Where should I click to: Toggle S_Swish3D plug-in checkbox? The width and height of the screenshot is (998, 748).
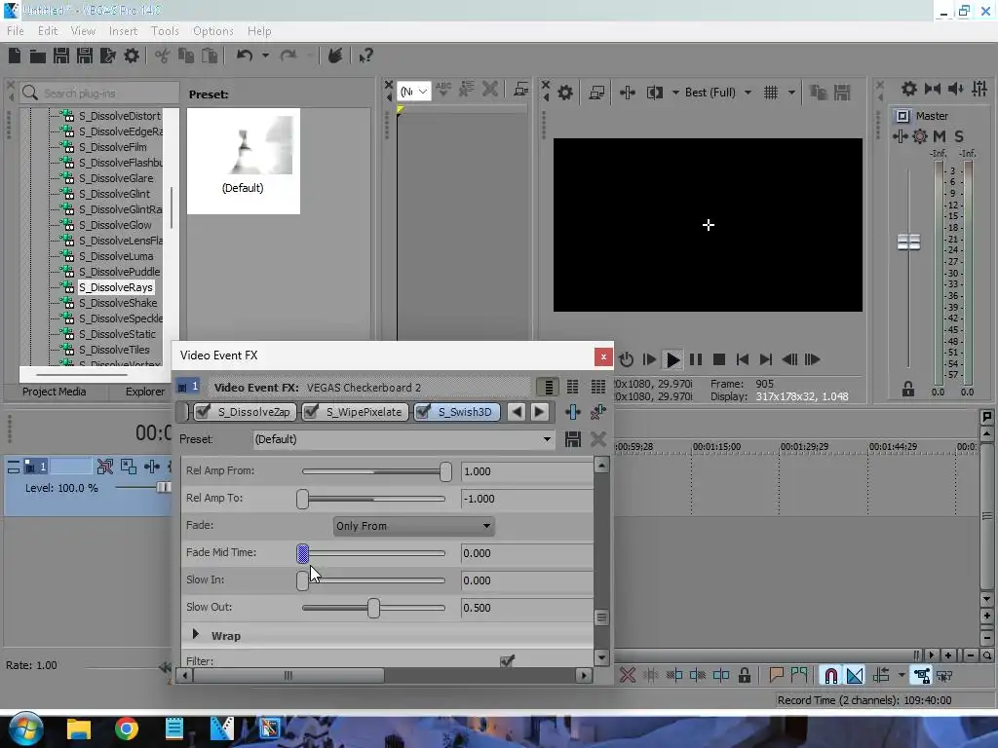(423, 412)
